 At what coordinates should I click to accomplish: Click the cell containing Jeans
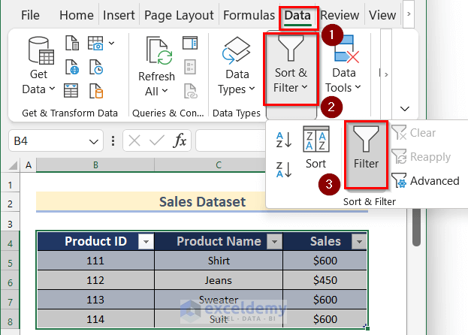pyautogui.click(x=219, y=280)
